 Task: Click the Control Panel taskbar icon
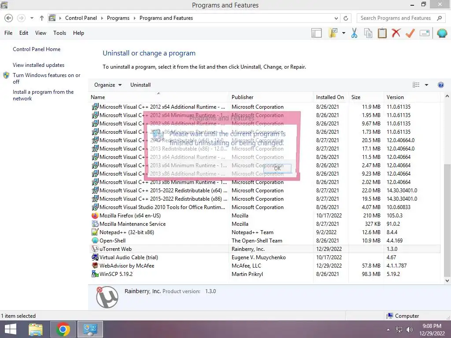(x=90, y=329)
